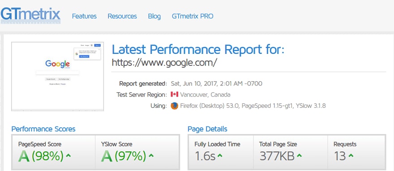Click the https://www.google.com/ URL
Image resolution: width=394 pixels, height=171 pixels.
point(164,62)
